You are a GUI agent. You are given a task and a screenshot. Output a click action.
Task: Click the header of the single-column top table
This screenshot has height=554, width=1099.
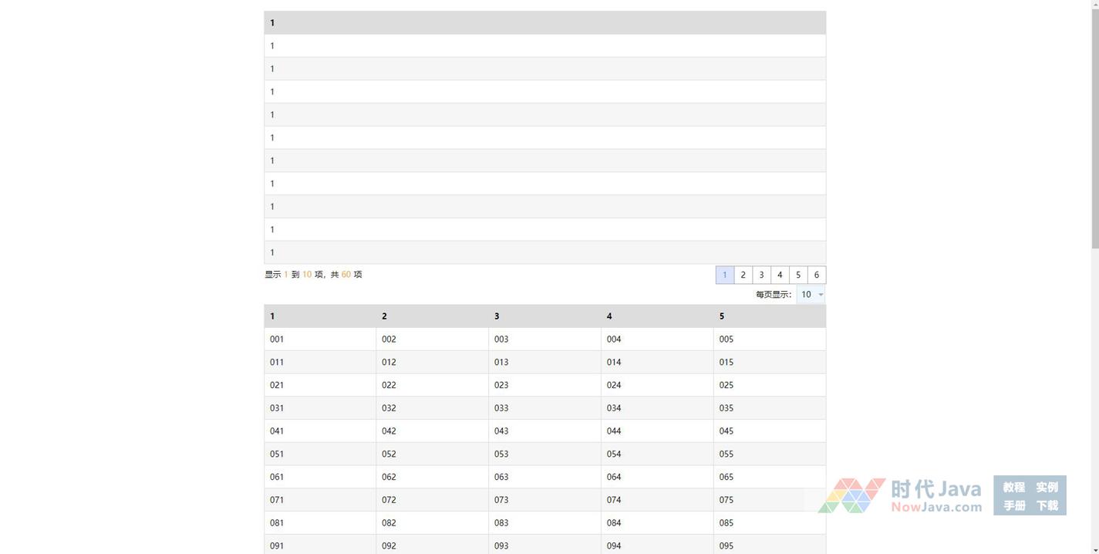click(x=544, y=23)
